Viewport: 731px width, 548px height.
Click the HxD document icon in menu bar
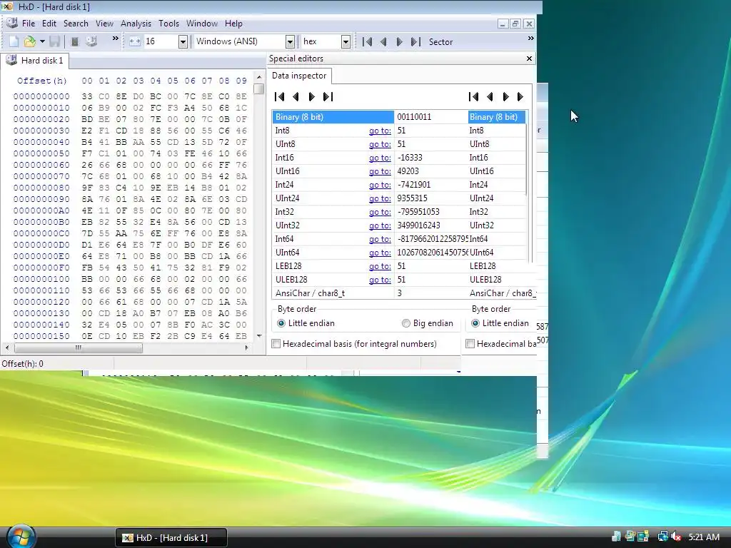coord(12,23)
